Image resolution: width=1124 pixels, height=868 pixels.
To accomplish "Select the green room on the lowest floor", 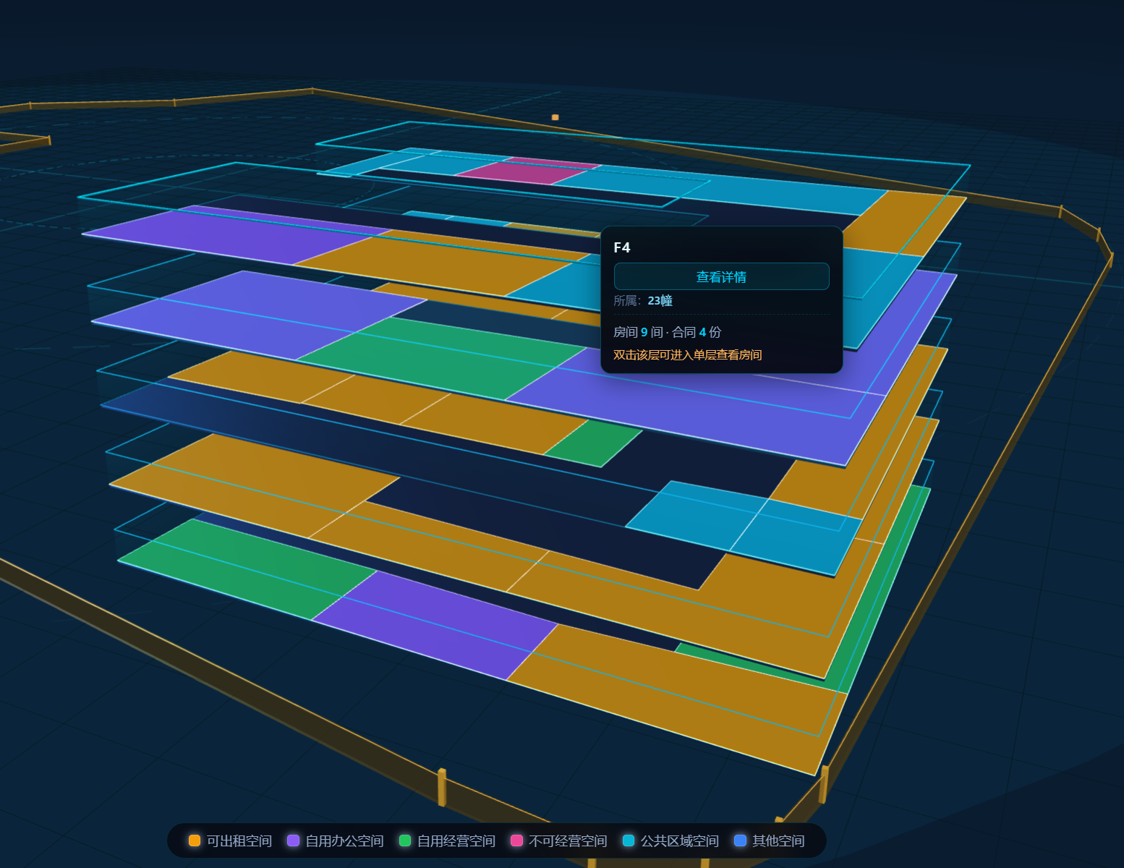I will (x=246, y=568).
